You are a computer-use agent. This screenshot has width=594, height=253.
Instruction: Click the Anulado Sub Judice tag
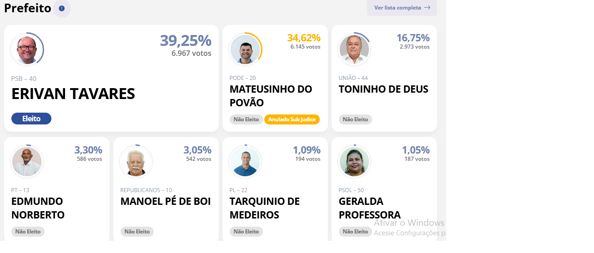(x=292, y=119)
